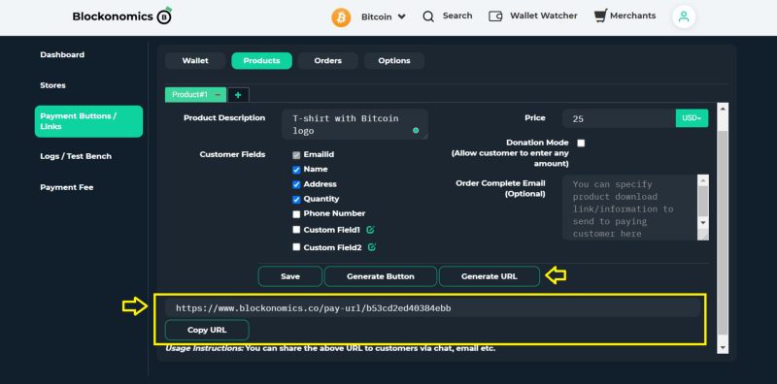This screenshot has height=384, width=777.
Task: Click the product panel scrollbar thumb
Action: [x=723, y=233]
